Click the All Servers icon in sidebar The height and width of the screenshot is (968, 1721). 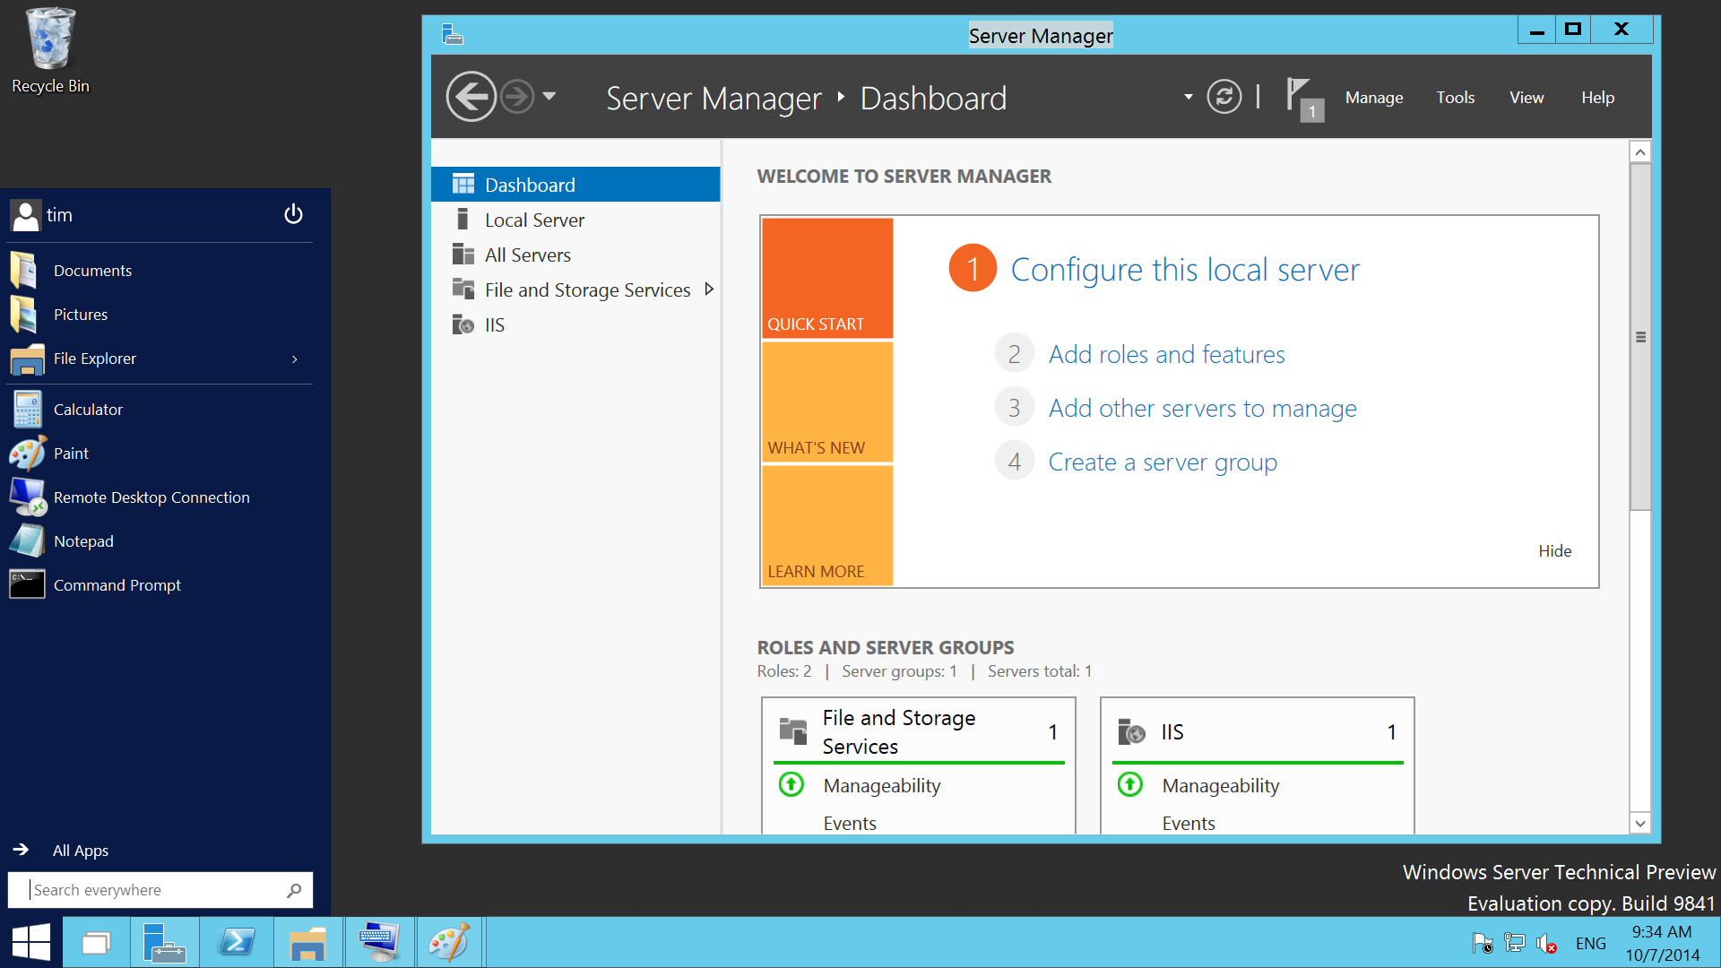463,255
